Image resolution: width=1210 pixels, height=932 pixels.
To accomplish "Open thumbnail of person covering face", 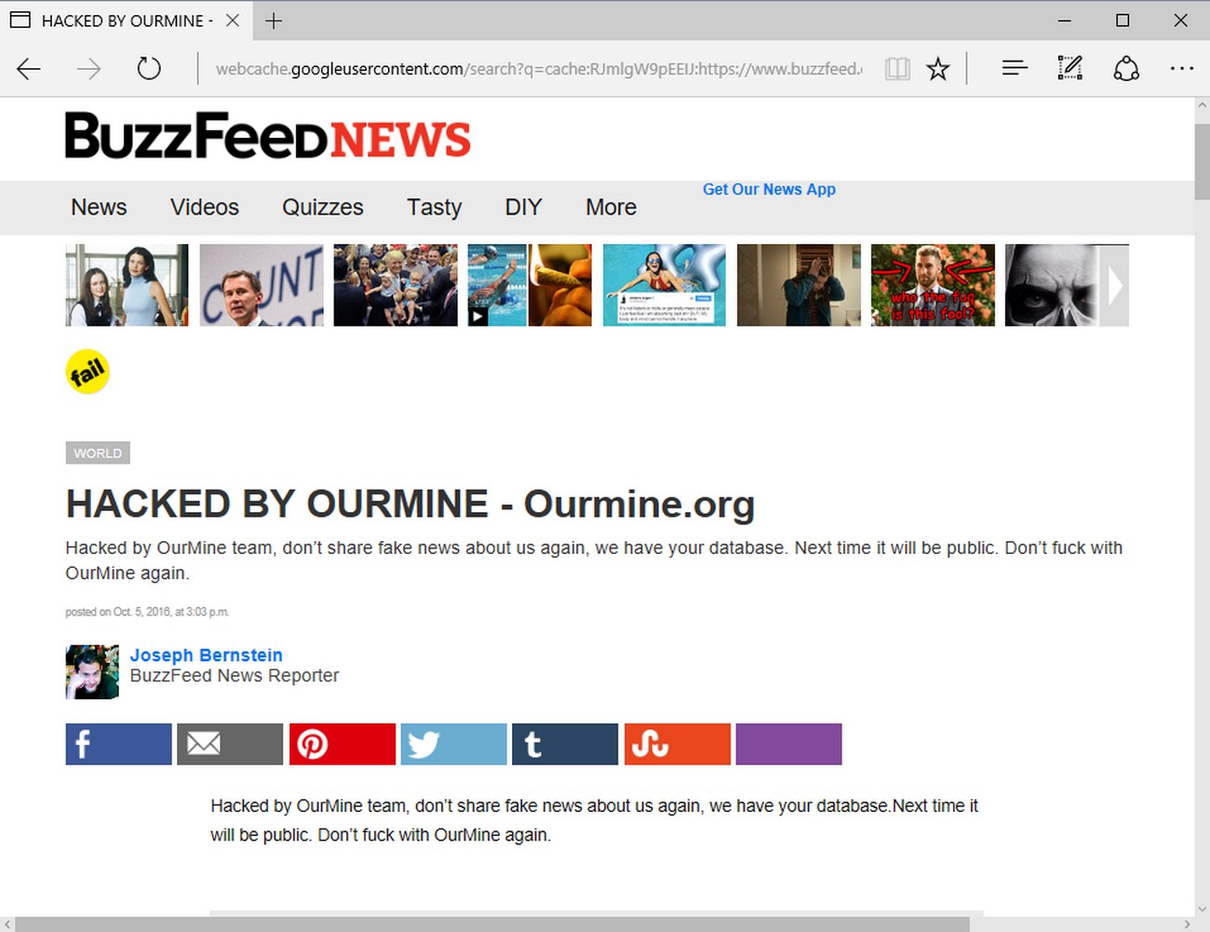I will coord(799,285).
